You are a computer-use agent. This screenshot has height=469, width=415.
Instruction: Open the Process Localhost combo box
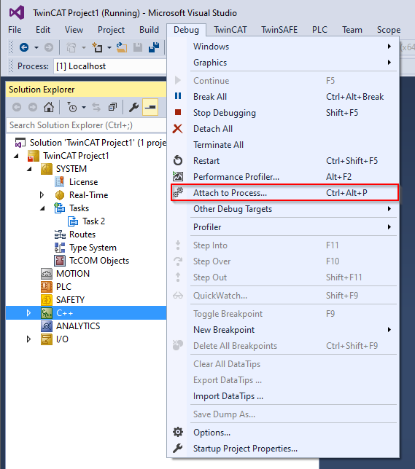110,66
